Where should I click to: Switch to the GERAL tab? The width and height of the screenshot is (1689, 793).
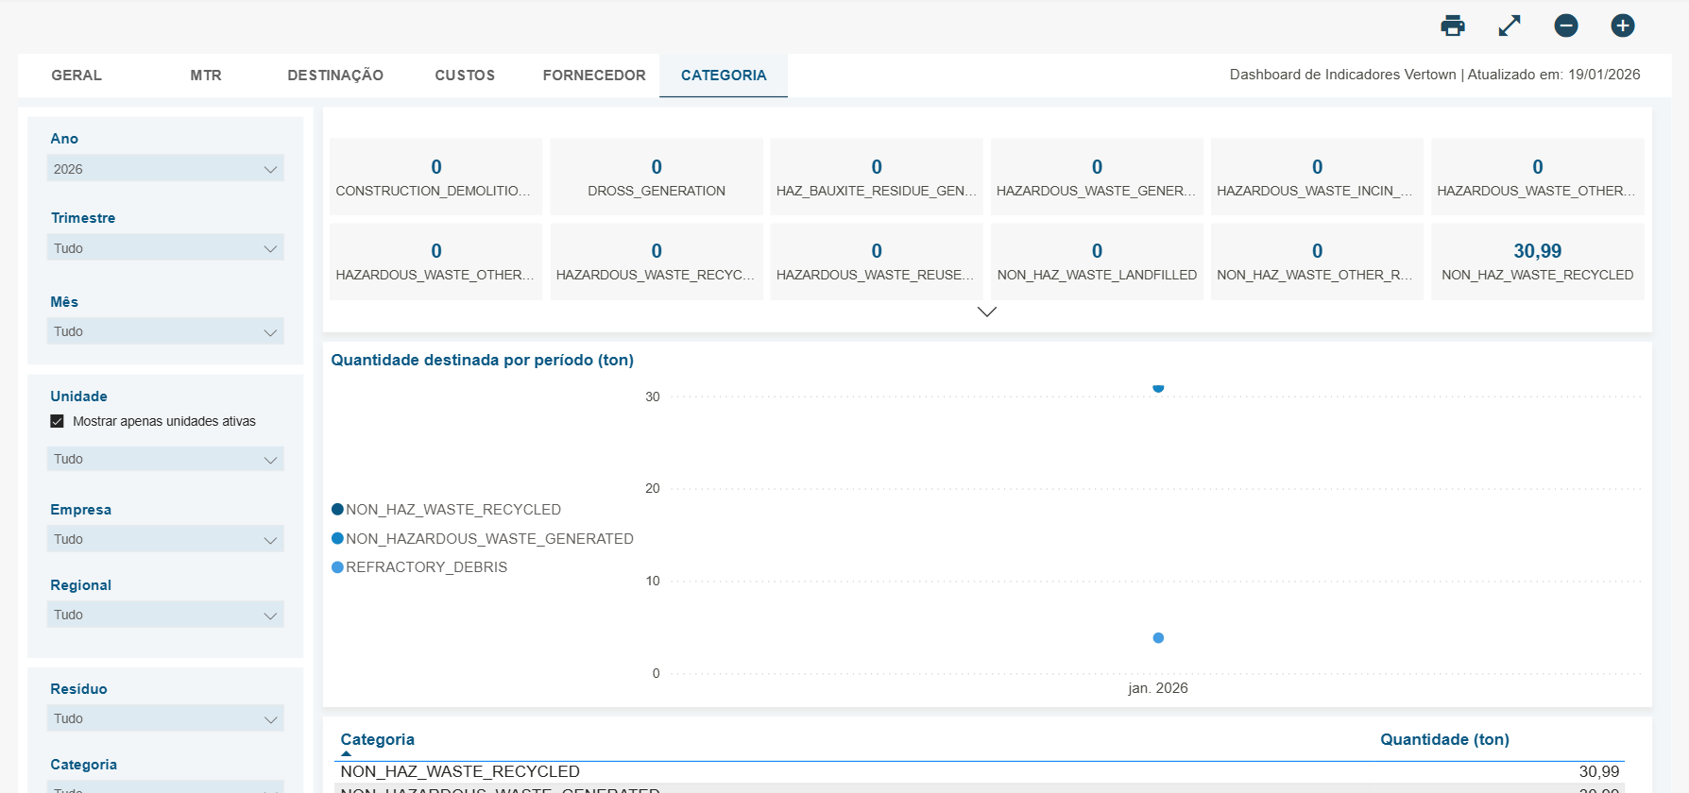coord(77,76)
